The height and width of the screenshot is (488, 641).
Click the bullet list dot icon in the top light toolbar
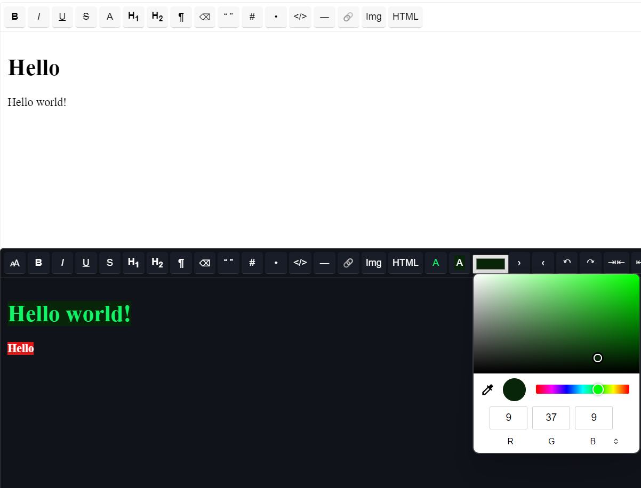[276, 17]
